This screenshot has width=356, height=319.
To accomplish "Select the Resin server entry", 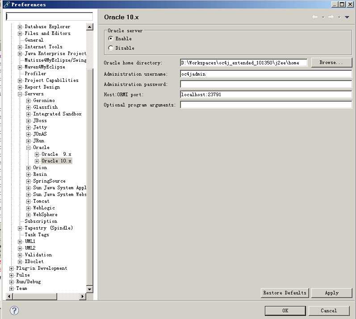I will [40, 174].
